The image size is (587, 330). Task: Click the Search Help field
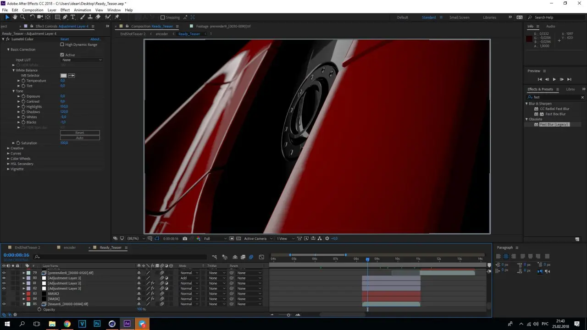555,17
